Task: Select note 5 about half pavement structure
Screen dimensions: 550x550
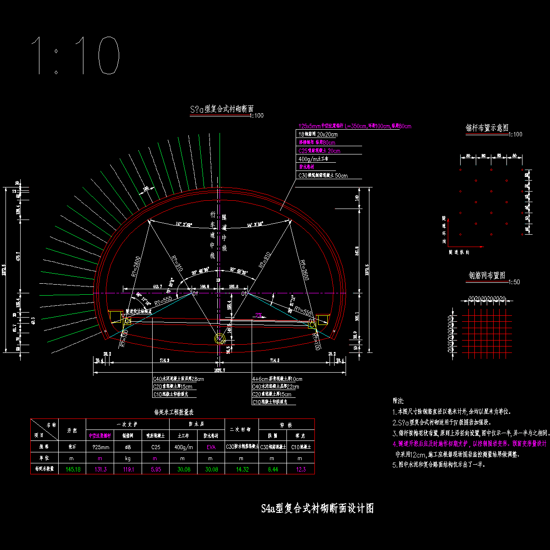Action: 439,464
